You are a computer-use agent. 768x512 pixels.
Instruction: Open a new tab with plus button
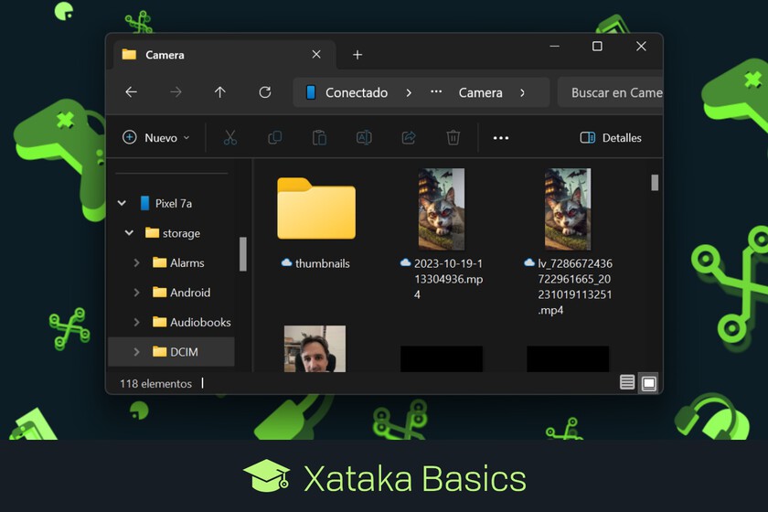357,55
